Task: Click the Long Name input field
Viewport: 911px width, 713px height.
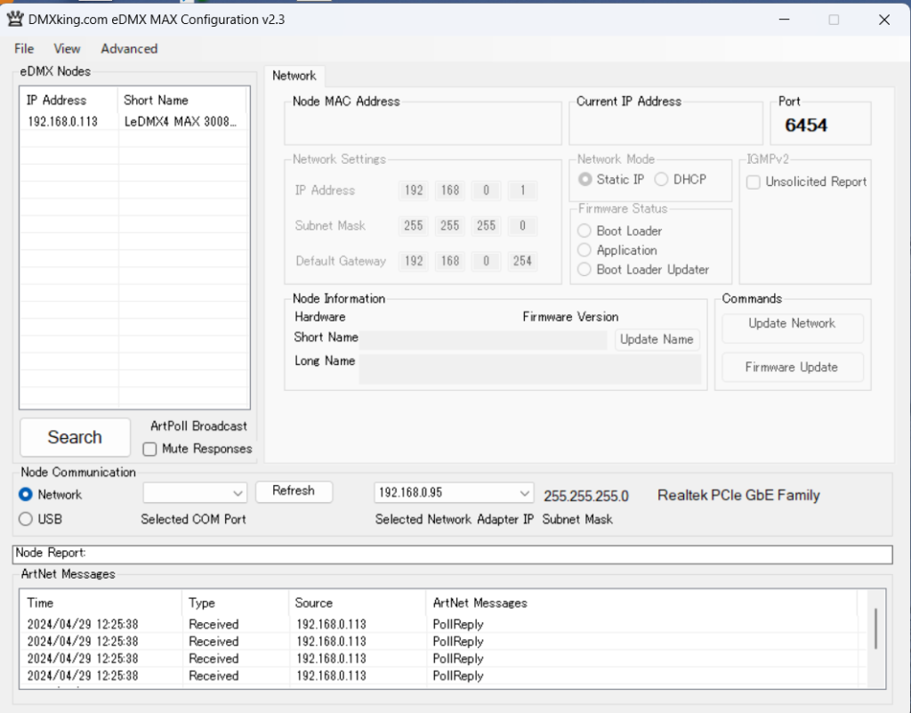Action: click(530, 369)
